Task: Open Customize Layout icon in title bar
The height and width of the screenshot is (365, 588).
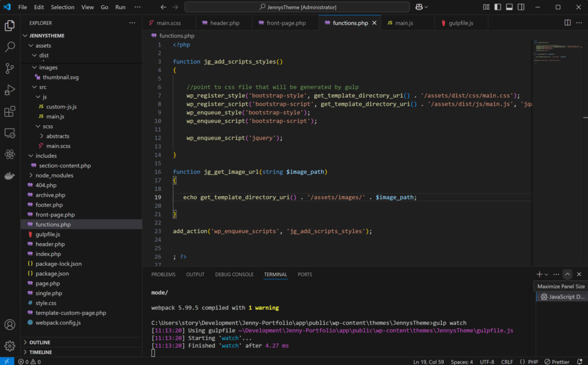Action: point(486,7)
